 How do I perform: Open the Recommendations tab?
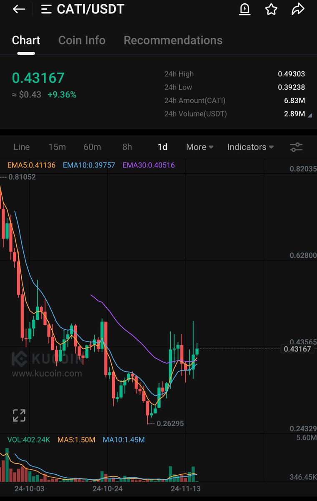tap(173, 40)
